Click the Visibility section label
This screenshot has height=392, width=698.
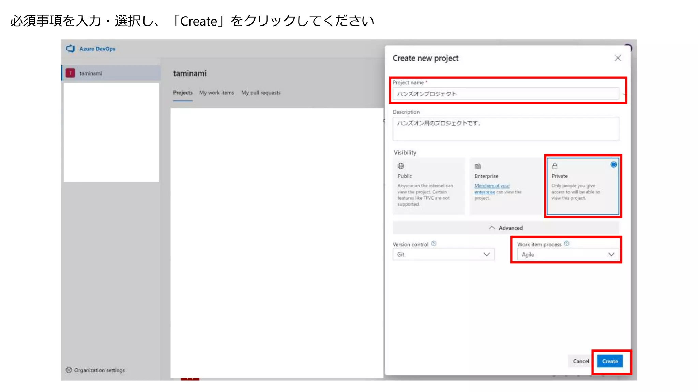click(405, 153)
